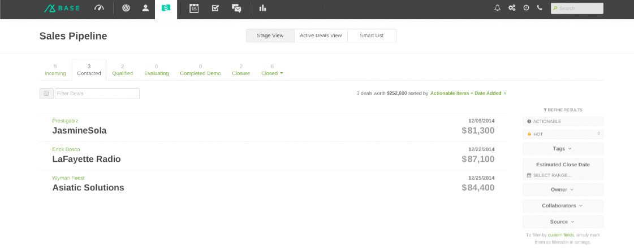Open the Incoming stage tab
This screenshot has width=634, height=252.
(x=55, y=70)
